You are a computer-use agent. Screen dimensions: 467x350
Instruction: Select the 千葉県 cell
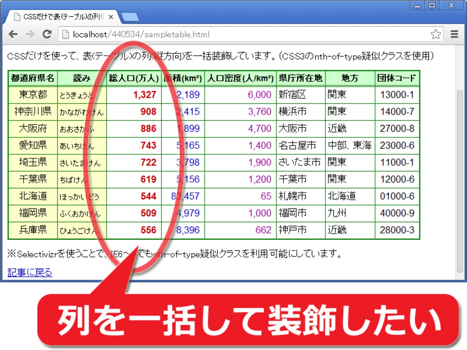[33, 179]
